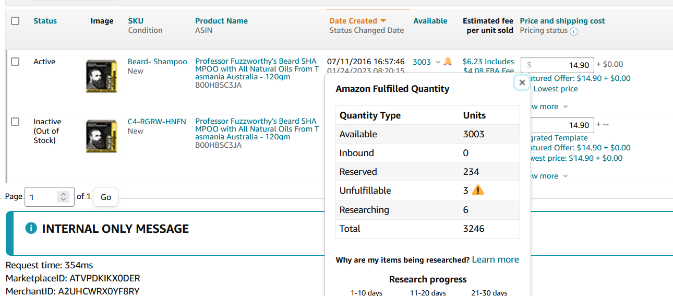Click the info icon by Internal Only Message
Image resolution: width=673 pixels, height=296 pixels.
pyautogui.click(x=31, y=228)
